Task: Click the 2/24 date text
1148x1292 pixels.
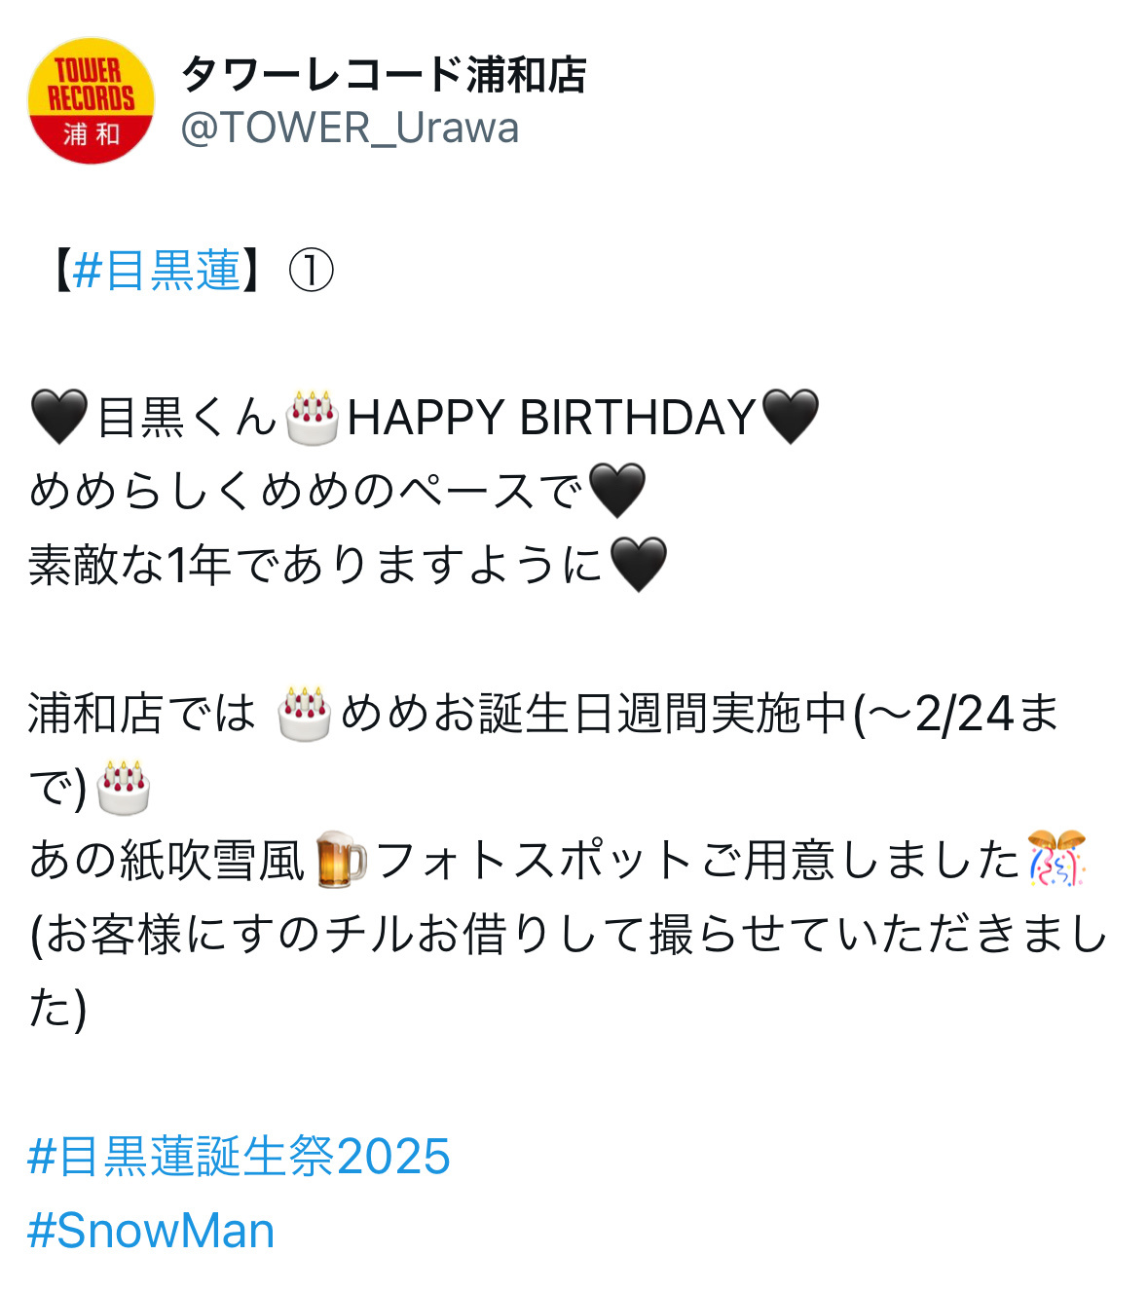Action: point(964,714)
